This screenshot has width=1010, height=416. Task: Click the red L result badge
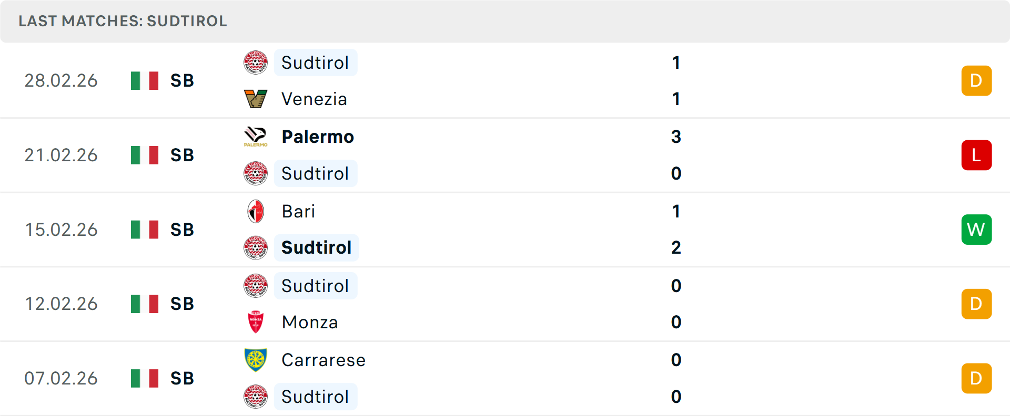pyautogui.click(x=976, y=155)
